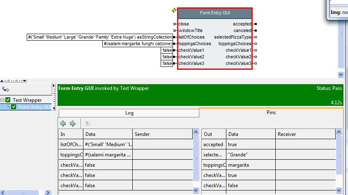The width and height of the screenshot is (348, 195).
Task: Click the forward arrow in Pins toolbar
Action: (x=73, y=123)
